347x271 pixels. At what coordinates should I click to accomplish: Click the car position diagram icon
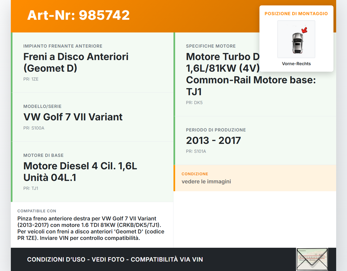tap(296, 39)
